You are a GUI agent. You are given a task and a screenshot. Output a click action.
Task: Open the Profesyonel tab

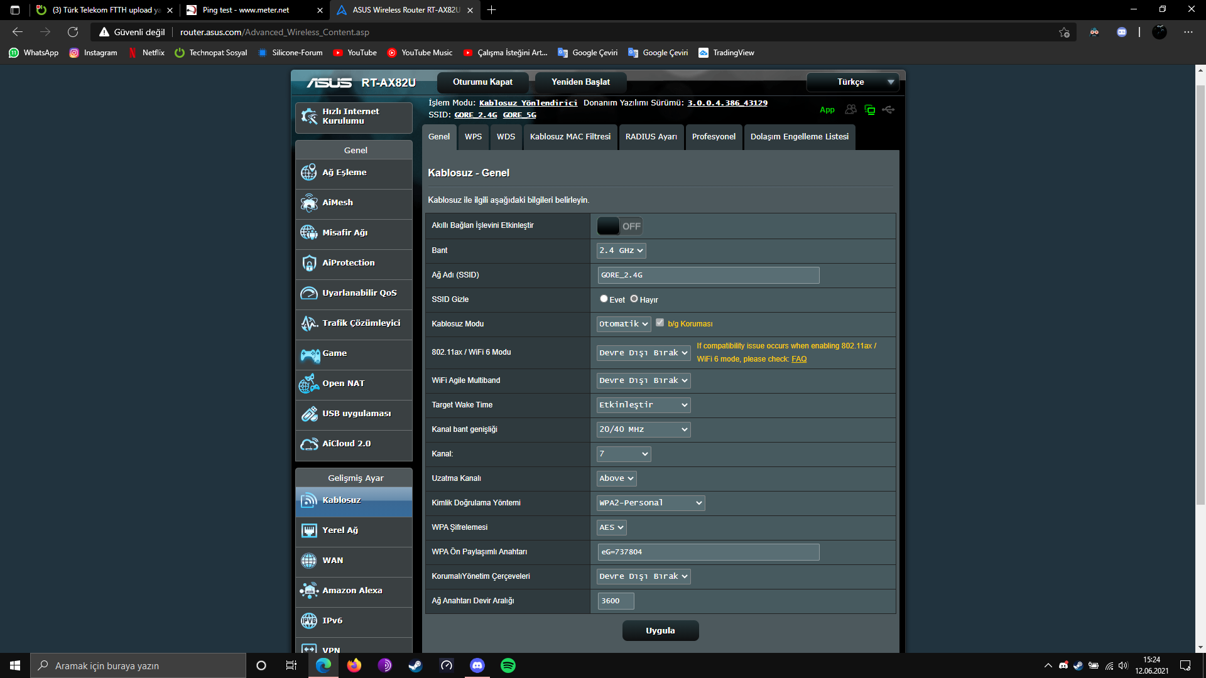713,137
